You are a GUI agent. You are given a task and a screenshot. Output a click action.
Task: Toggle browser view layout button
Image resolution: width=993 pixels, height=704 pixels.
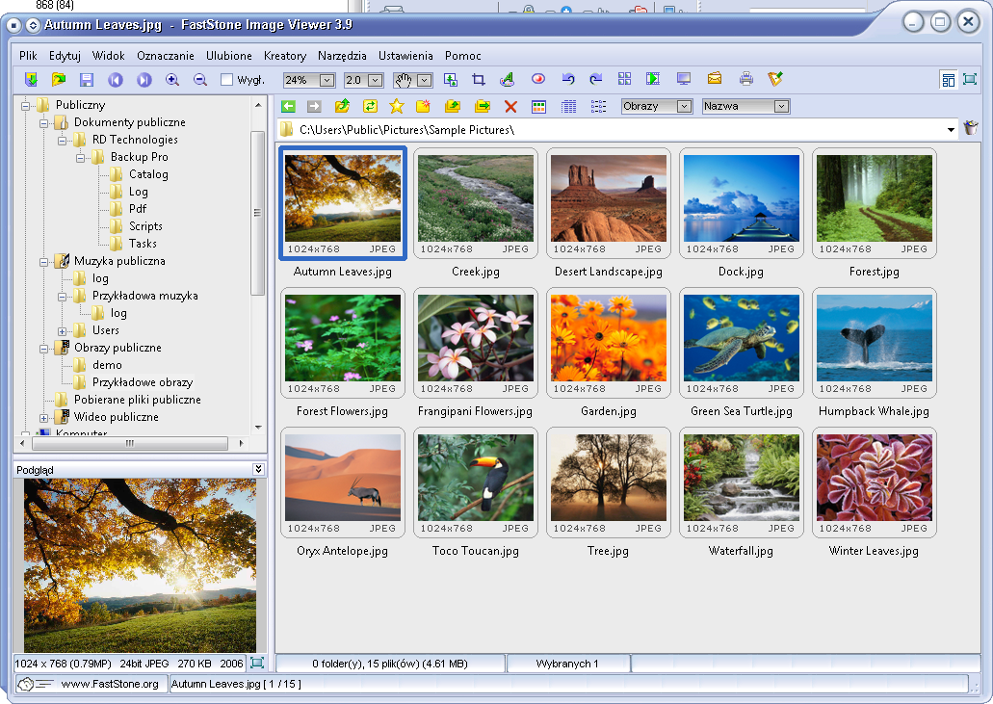948,80
